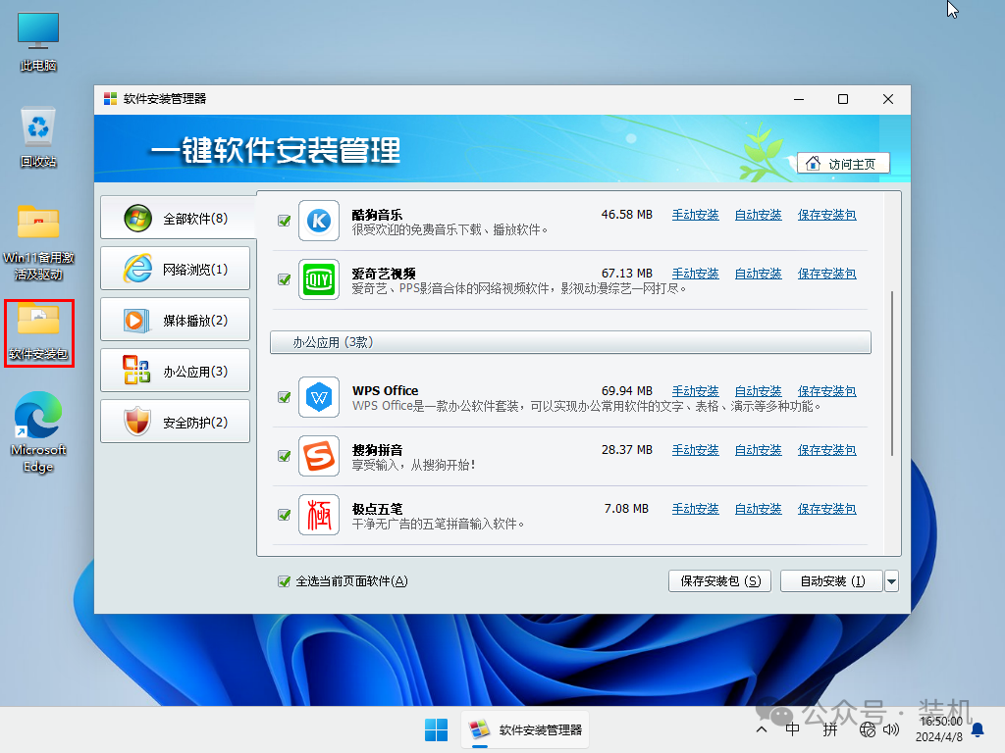Click the 酷狗音乐 software name
Image resolution: width=1005 pixels, height=753 pixels.
pos(377,215)
